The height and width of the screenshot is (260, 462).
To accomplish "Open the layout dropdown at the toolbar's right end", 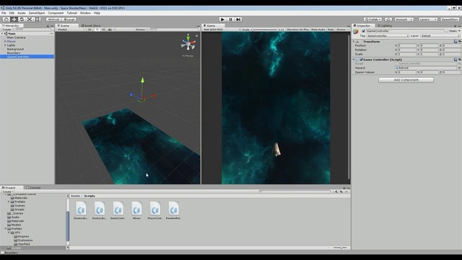I will click(450, 19).
